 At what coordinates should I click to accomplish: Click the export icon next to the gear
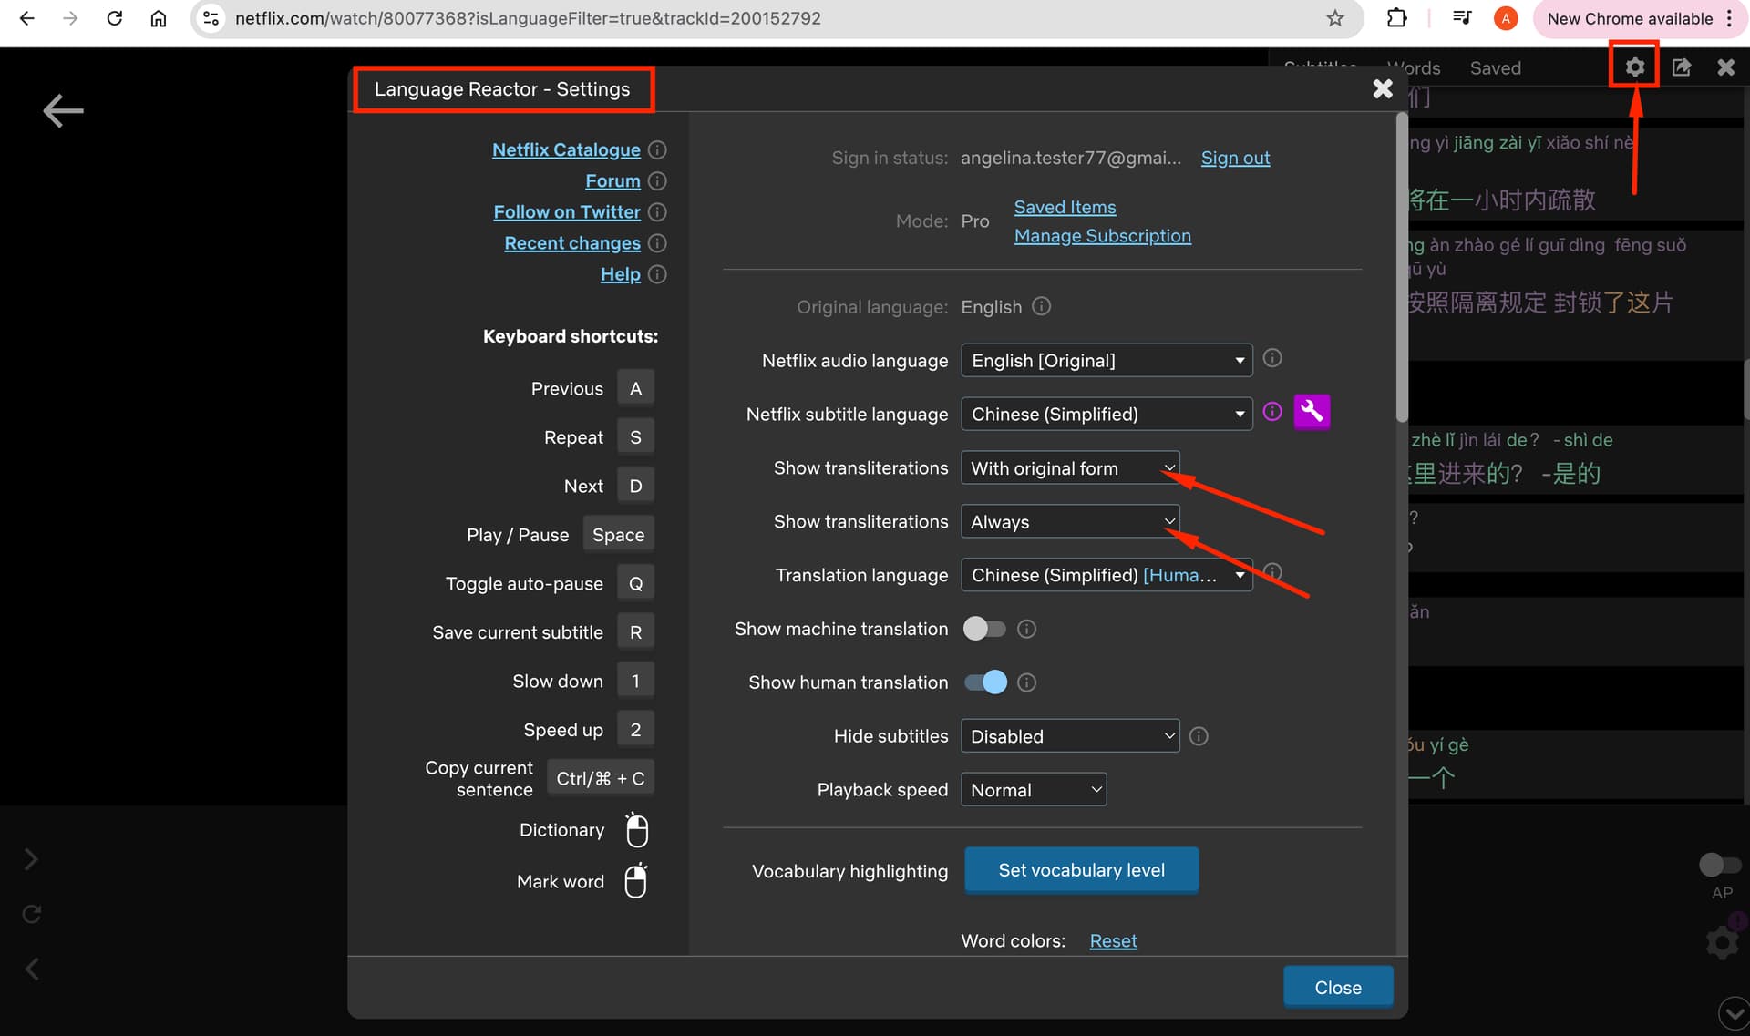[1682, 67]
